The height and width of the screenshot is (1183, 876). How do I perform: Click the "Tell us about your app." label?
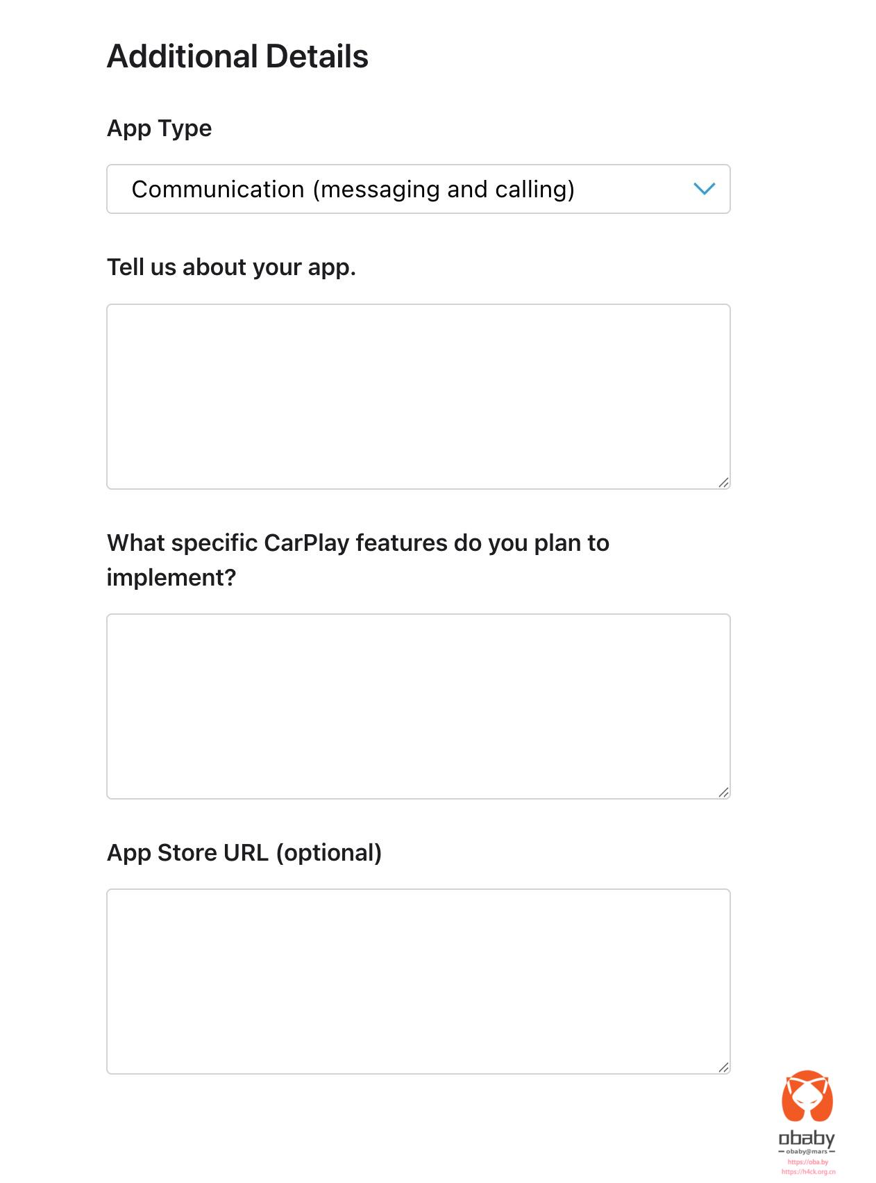point(231,267)
